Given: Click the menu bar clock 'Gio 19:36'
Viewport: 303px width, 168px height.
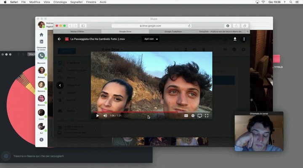Looking at the screenshot, I should [274, 2].
